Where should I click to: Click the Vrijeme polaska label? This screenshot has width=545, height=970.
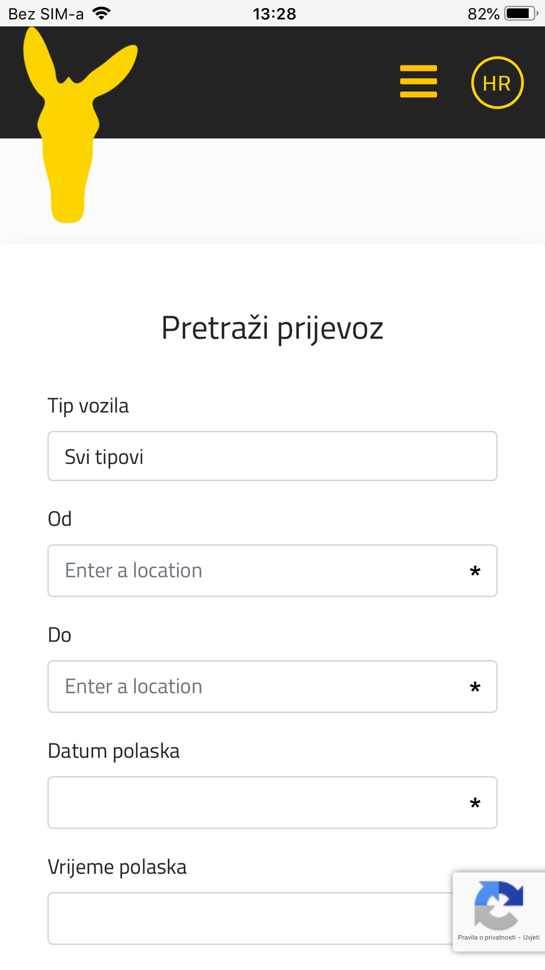[117, 867]
